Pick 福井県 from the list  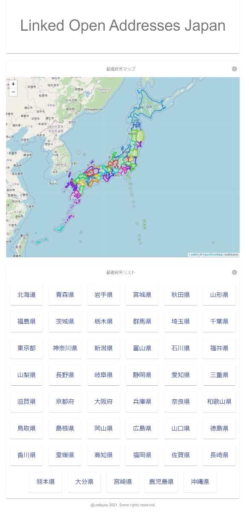coord(219,348)
